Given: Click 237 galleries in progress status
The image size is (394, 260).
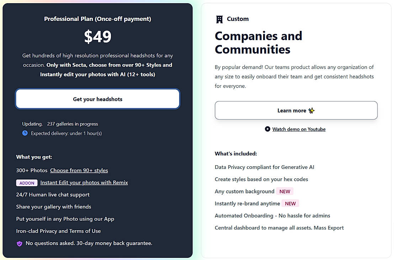Looking at the screenshot, I should click(x=72, y=124).
